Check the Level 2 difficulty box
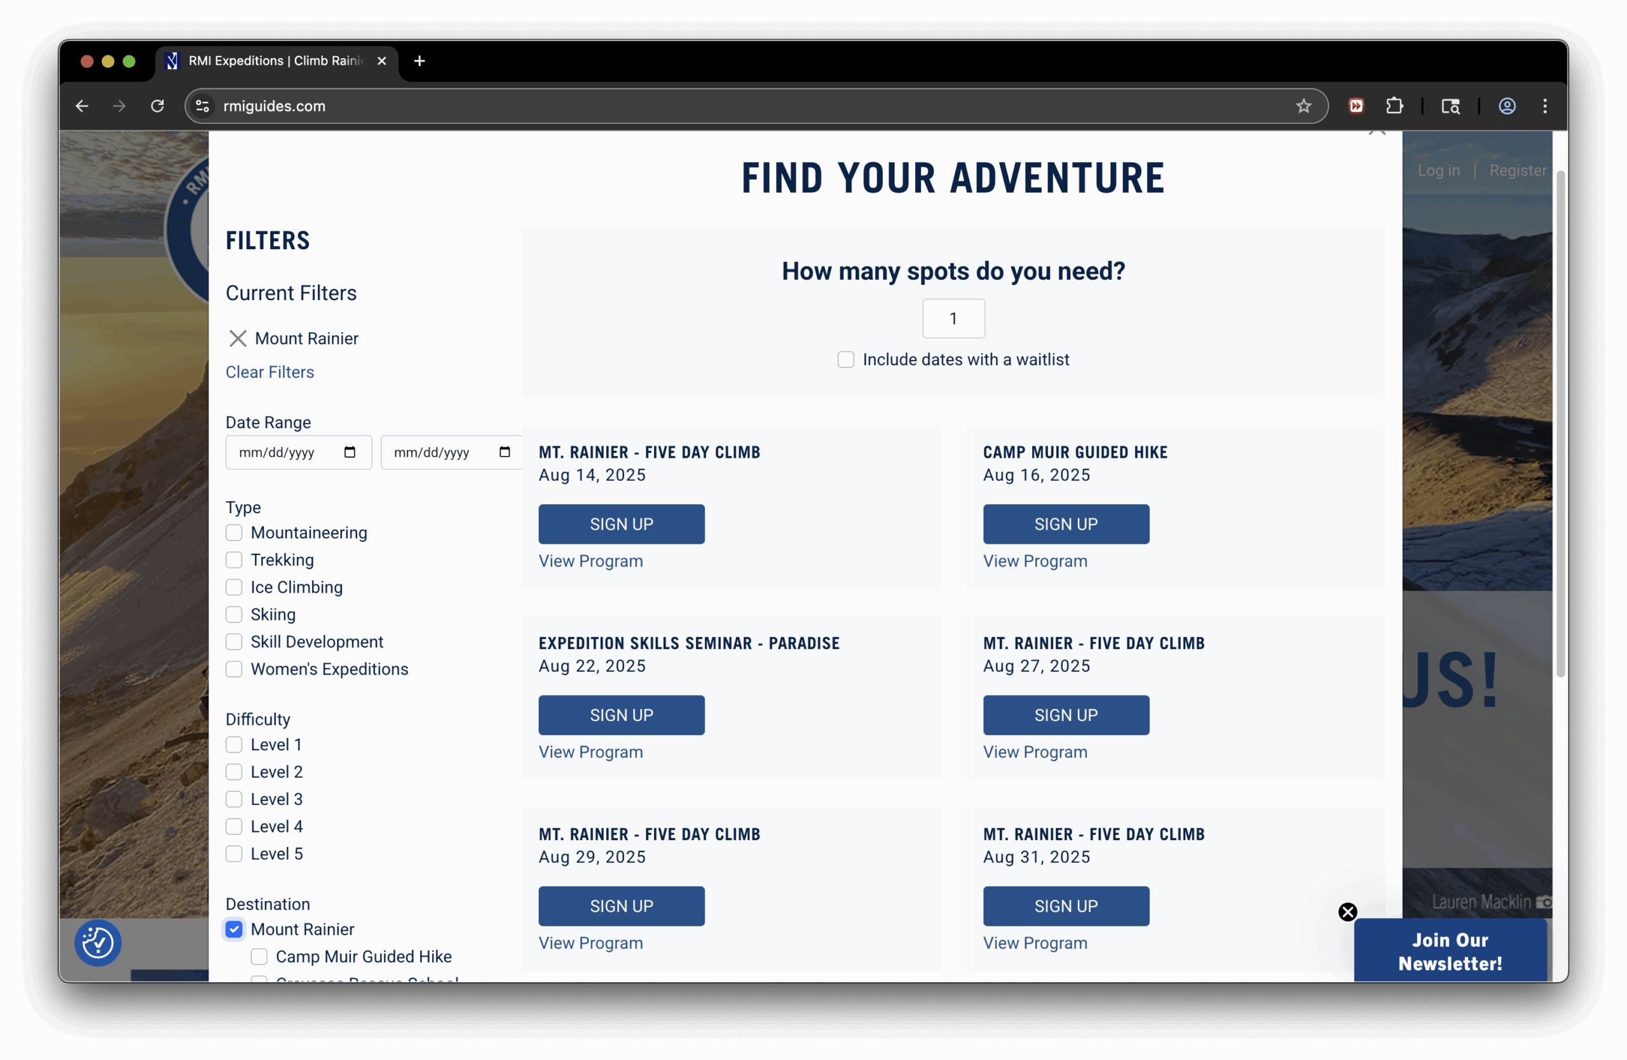The image size is (1627, 1060). (x=234, y=772)
